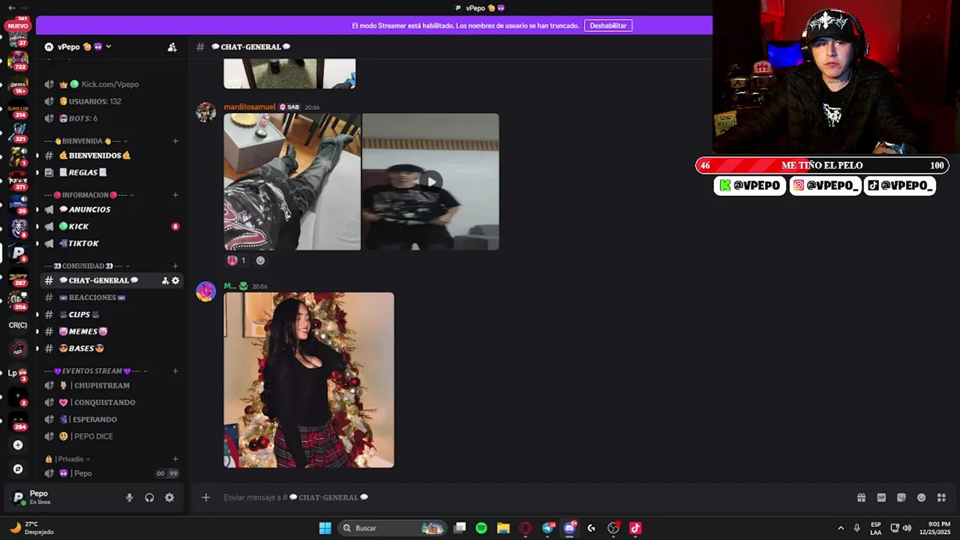Click Deshabilitar in the Streamer mode banner

[608, 25]
